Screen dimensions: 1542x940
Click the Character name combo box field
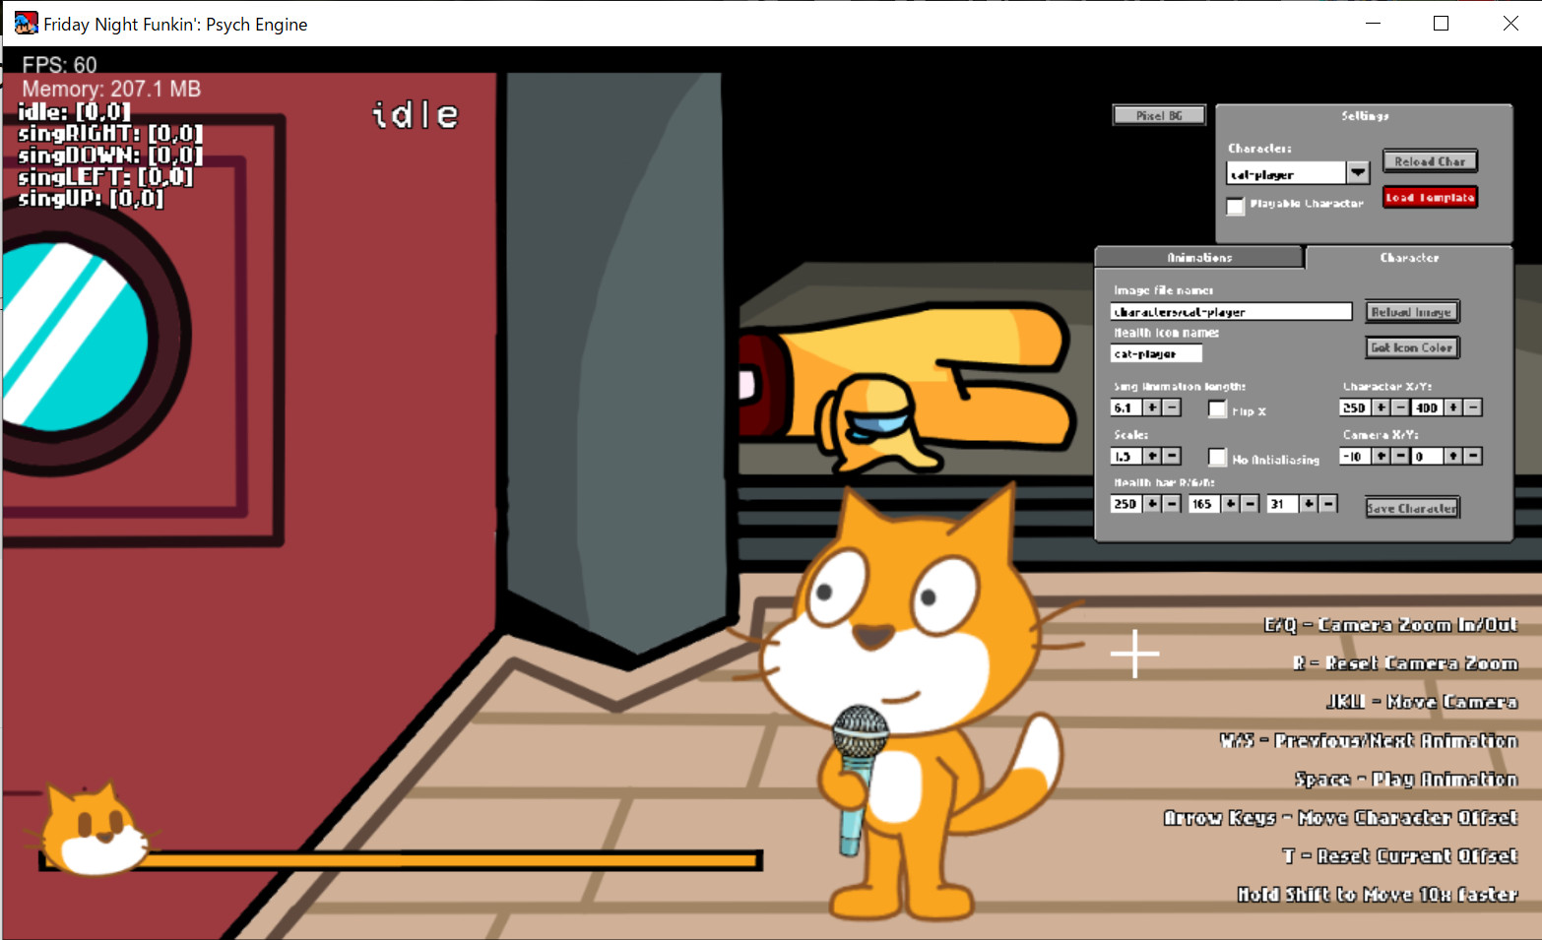(1286, 173)
